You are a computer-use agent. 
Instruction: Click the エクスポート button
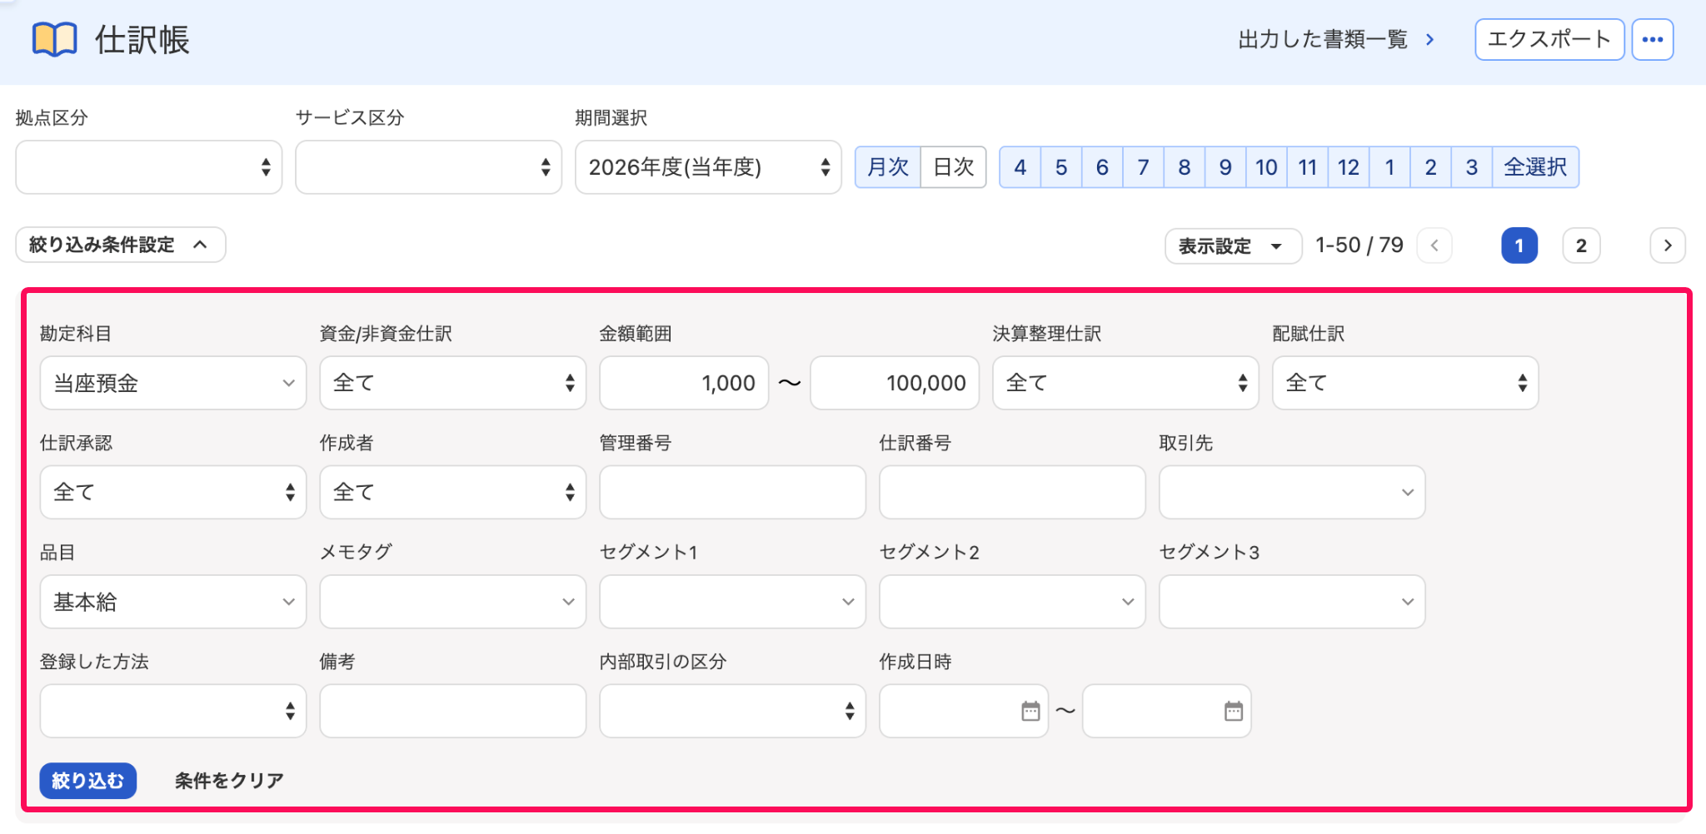[x=1549, y=39]
